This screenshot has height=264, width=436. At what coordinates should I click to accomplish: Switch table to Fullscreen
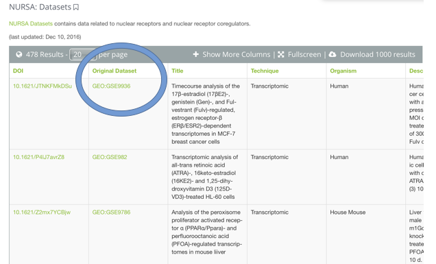304,55
